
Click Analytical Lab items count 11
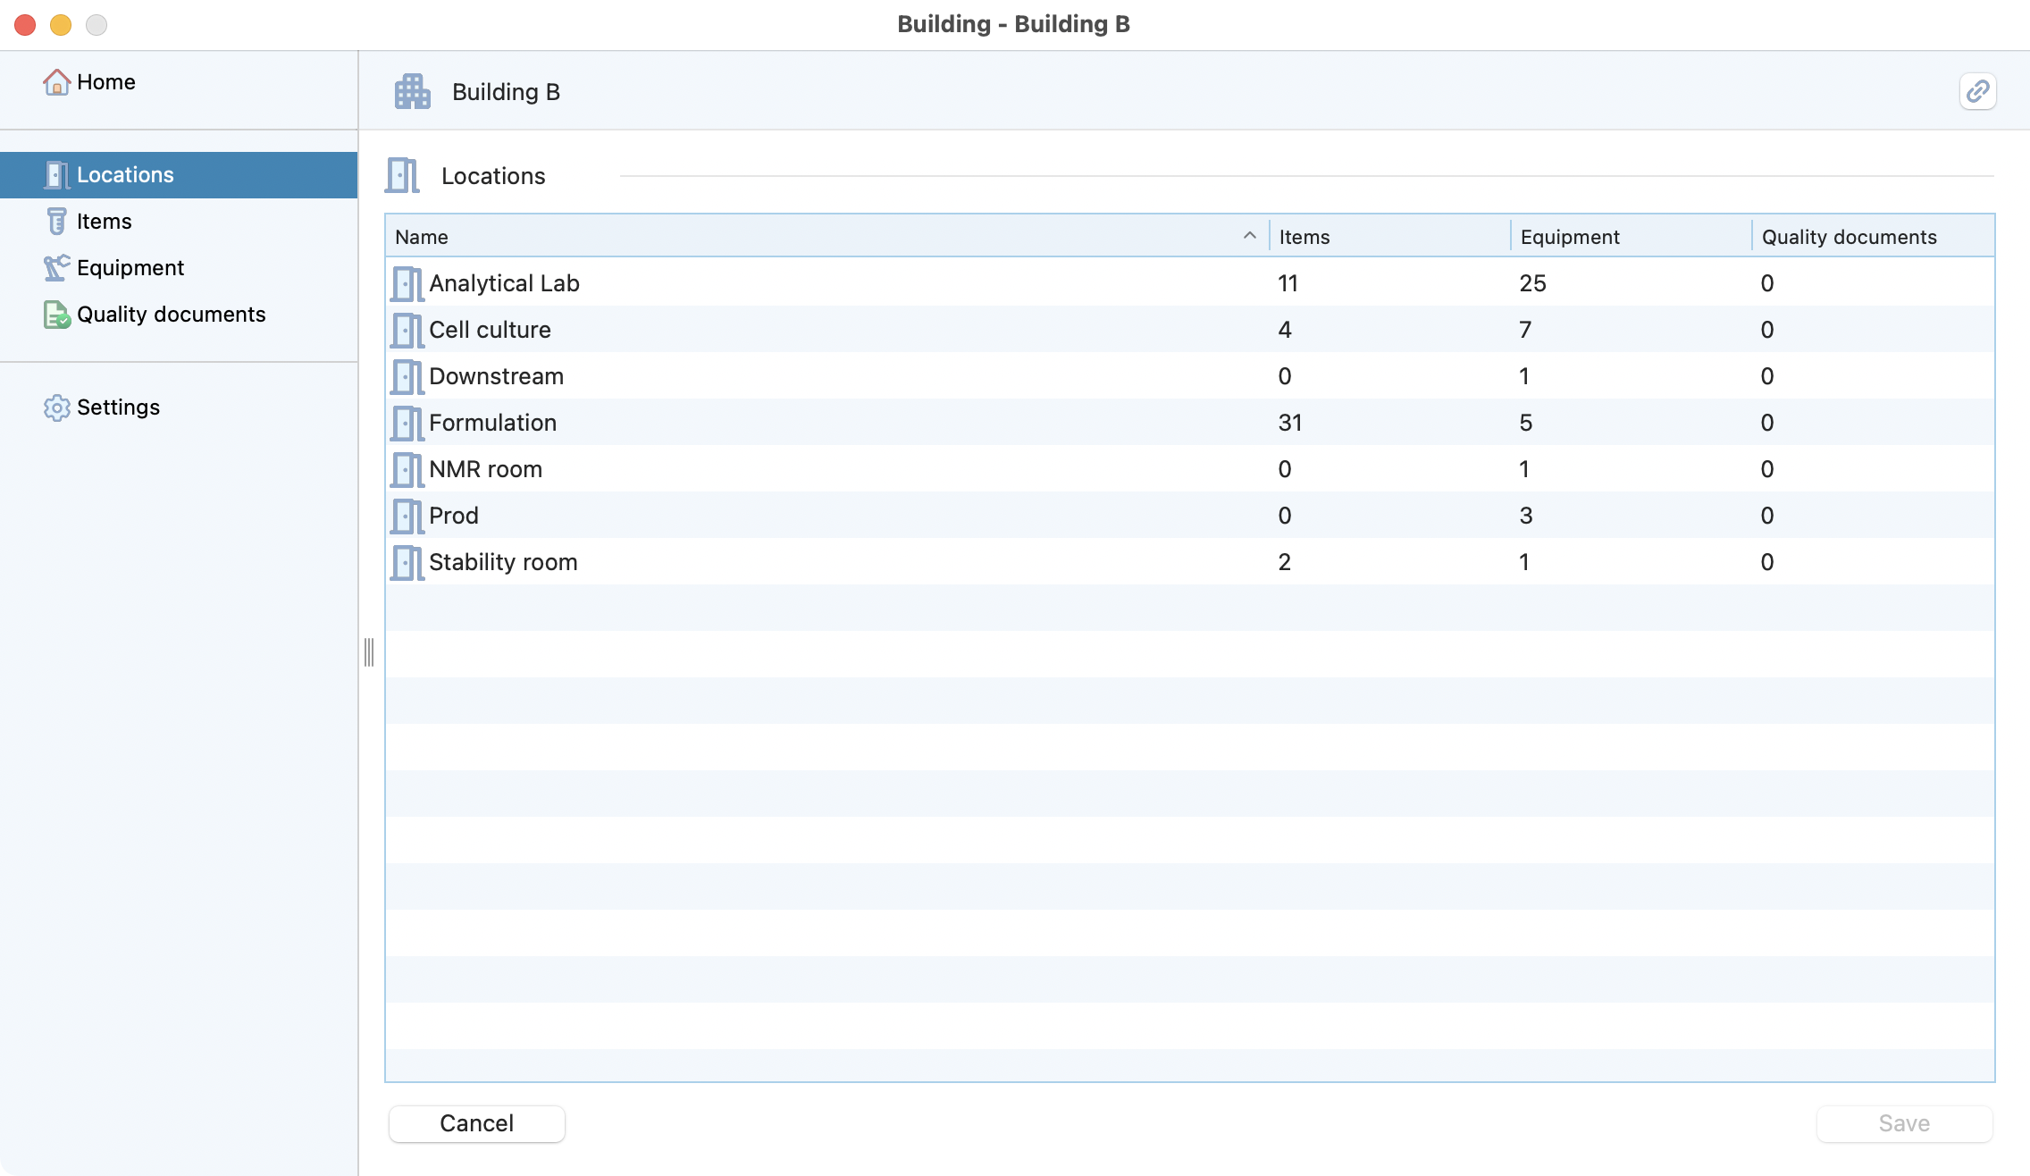[1288, 283]
